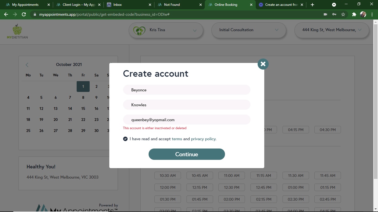This screenshot has height=212, width=378.
Task: Click the saved passwords key icon
Action: [x=334, y=14]
